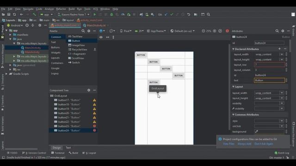The image size is (296, 166).
Task: Click the text attribute input field
Action: pyautogui.click(x=269, y=80)
